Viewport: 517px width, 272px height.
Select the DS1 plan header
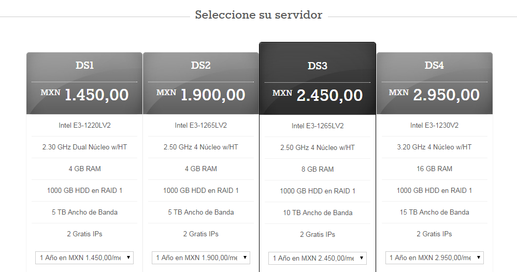[x=84, y=65]
